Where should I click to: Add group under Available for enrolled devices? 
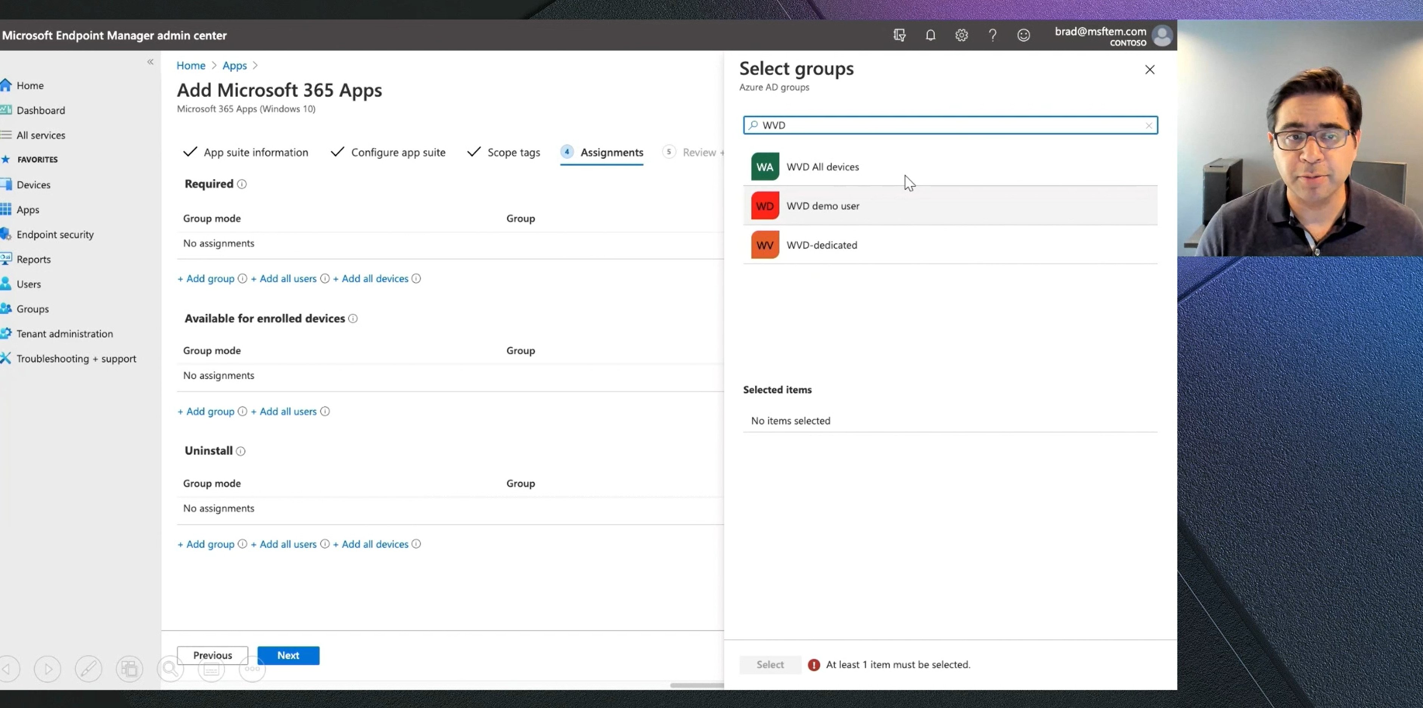[206, 411]
